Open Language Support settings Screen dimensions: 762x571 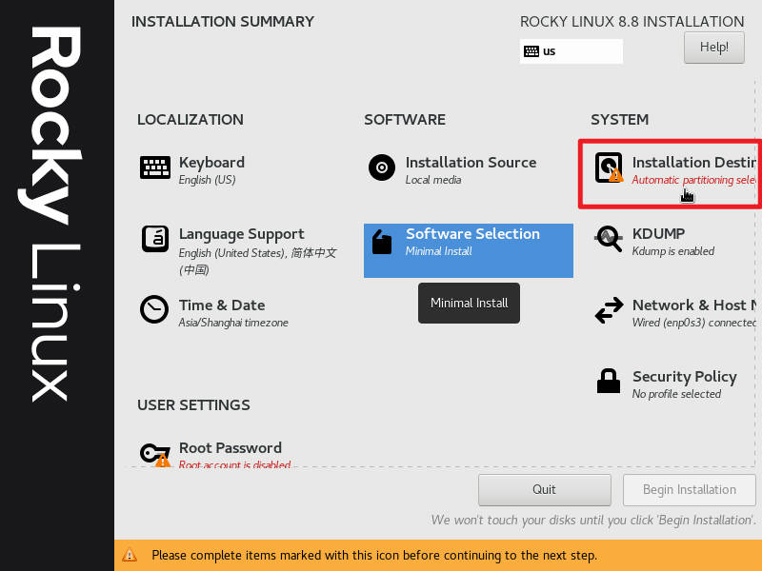coord(242,234)
